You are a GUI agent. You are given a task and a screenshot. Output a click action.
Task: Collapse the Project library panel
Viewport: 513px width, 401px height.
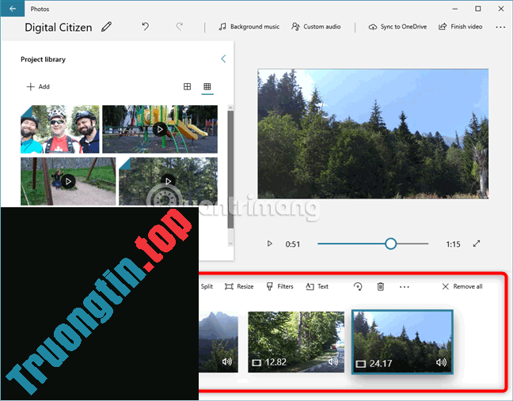pyautogui.click(x=223, y=59)
